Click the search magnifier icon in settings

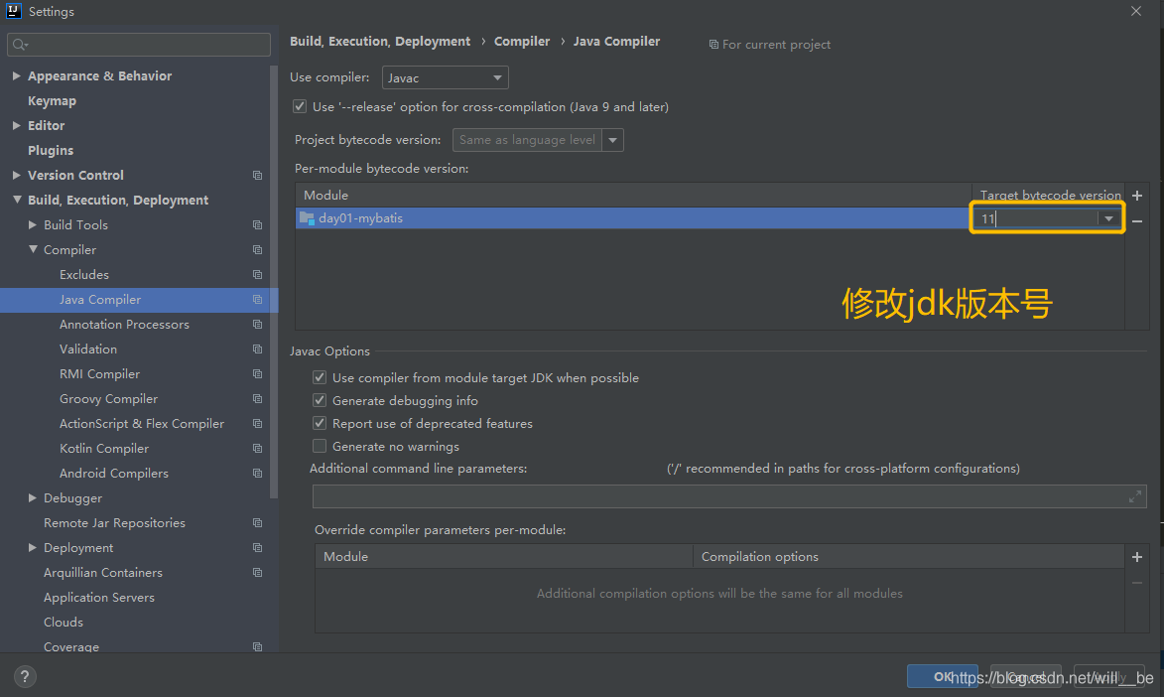[x=20, y=45]
